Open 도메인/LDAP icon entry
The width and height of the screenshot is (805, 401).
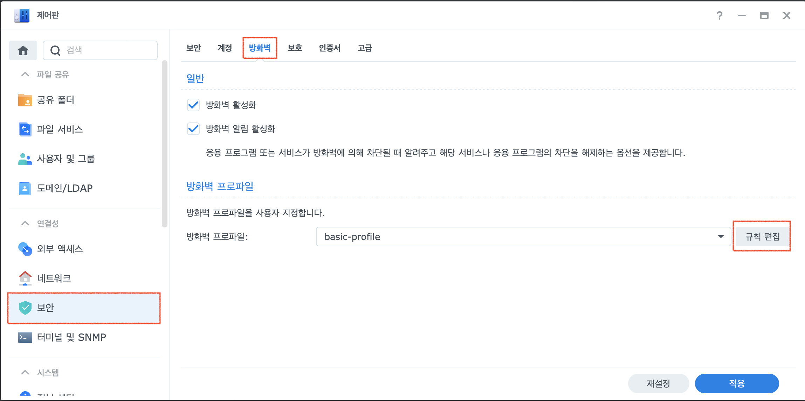pos(25,188)
